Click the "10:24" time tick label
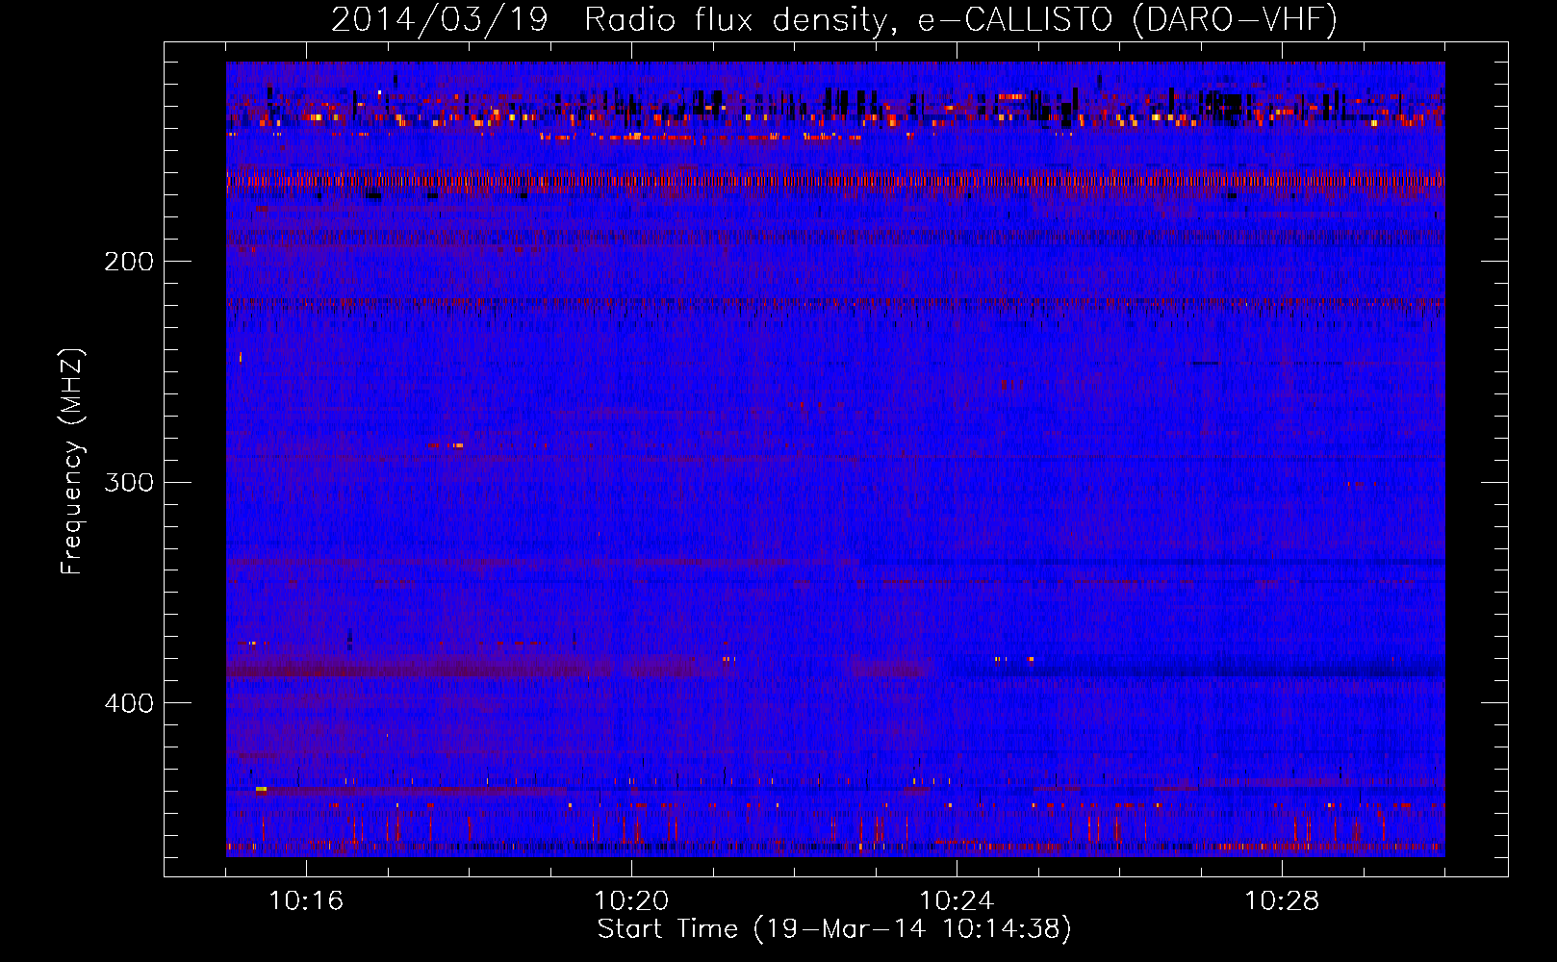 pos(957,900)
